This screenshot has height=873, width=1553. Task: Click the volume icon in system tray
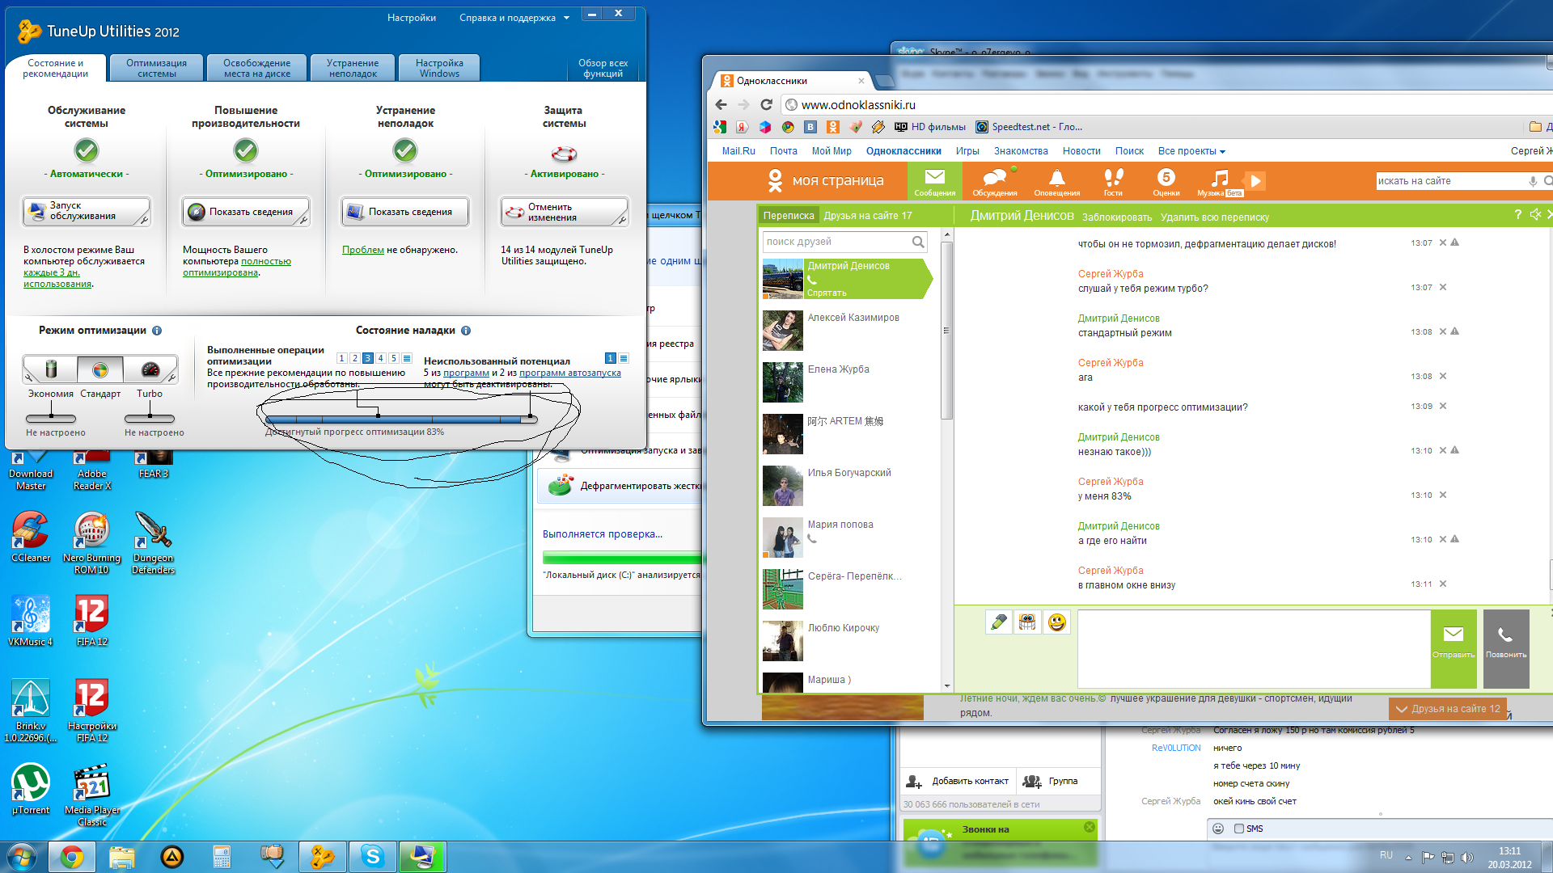pos(1467,858)
